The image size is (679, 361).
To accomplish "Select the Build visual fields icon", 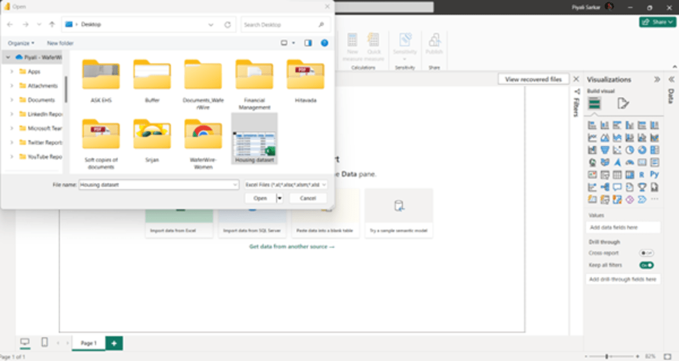I will pyautogui.click(x=594, y=103).
